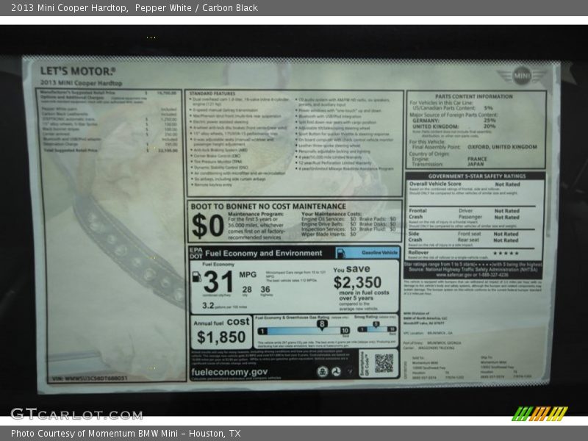Click the 'You save' label
The width and height of the screenshot is (588, 441).
[351, 269]
